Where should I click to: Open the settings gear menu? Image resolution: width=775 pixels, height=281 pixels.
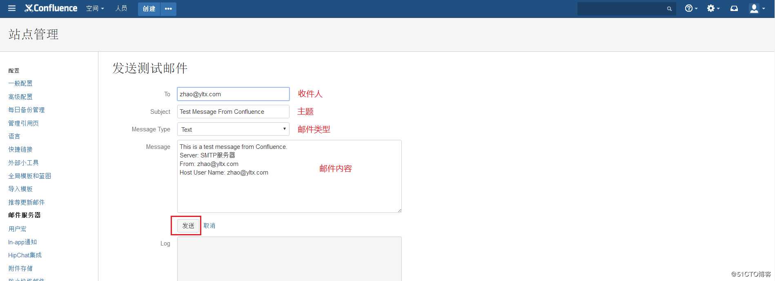click(x=713, y=8)
